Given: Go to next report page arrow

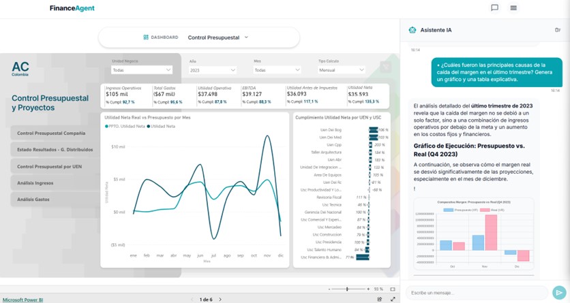Looking at the screenshot, I should point(220,299).
